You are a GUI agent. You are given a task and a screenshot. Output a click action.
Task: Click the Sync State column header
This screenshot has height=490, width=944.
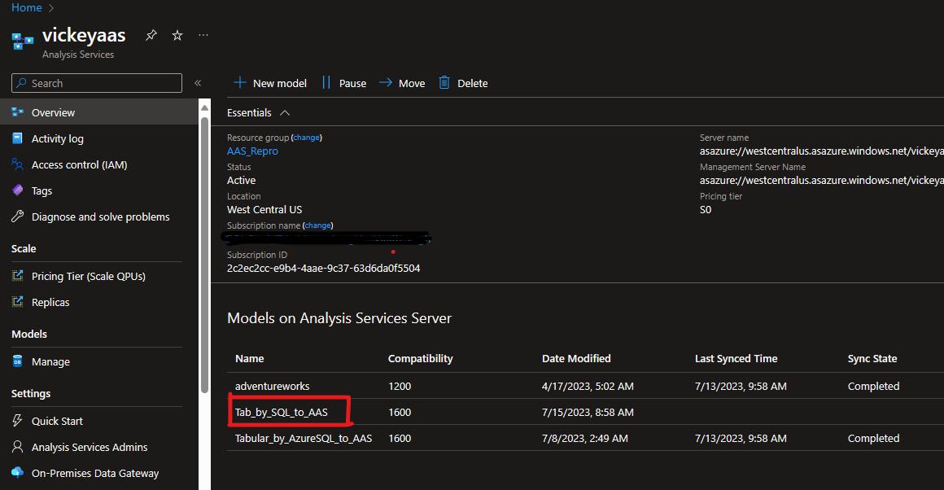(x=872, y=358)
